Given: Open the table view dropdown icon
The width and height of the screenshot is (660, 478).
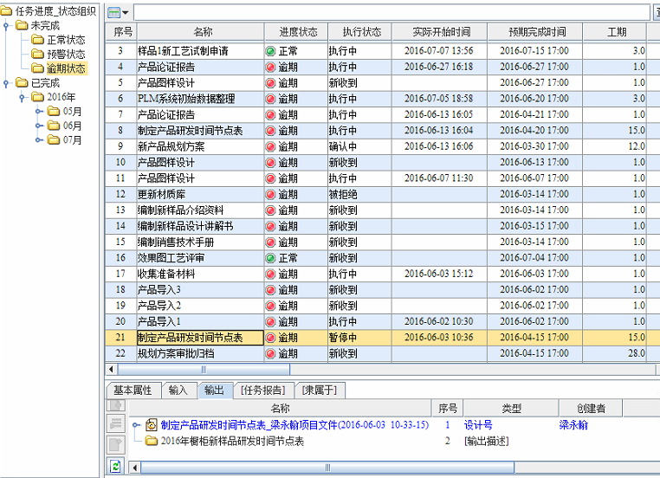Looking at the screenshot, I should point(119,13).
